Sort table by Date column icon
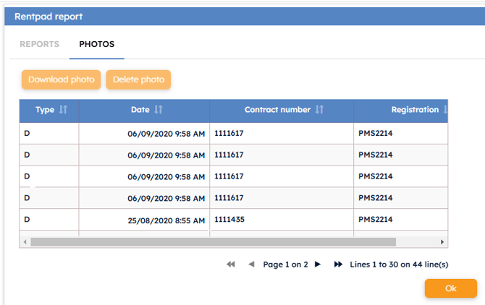Image resolution: width=485 pixels, height=305 pixels. 159,110
